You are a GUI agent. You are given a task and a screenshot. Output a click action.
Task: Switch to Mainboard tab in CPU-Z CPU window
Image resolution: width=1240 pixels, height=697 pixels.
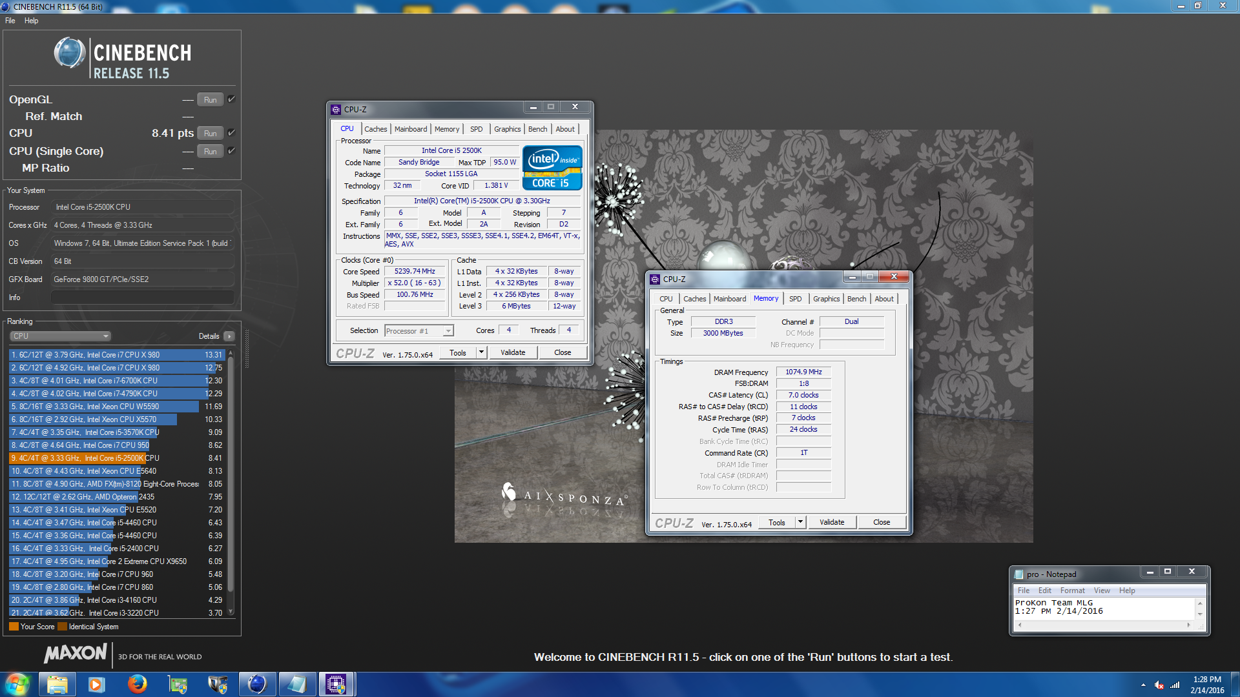[x=411, y=129]
